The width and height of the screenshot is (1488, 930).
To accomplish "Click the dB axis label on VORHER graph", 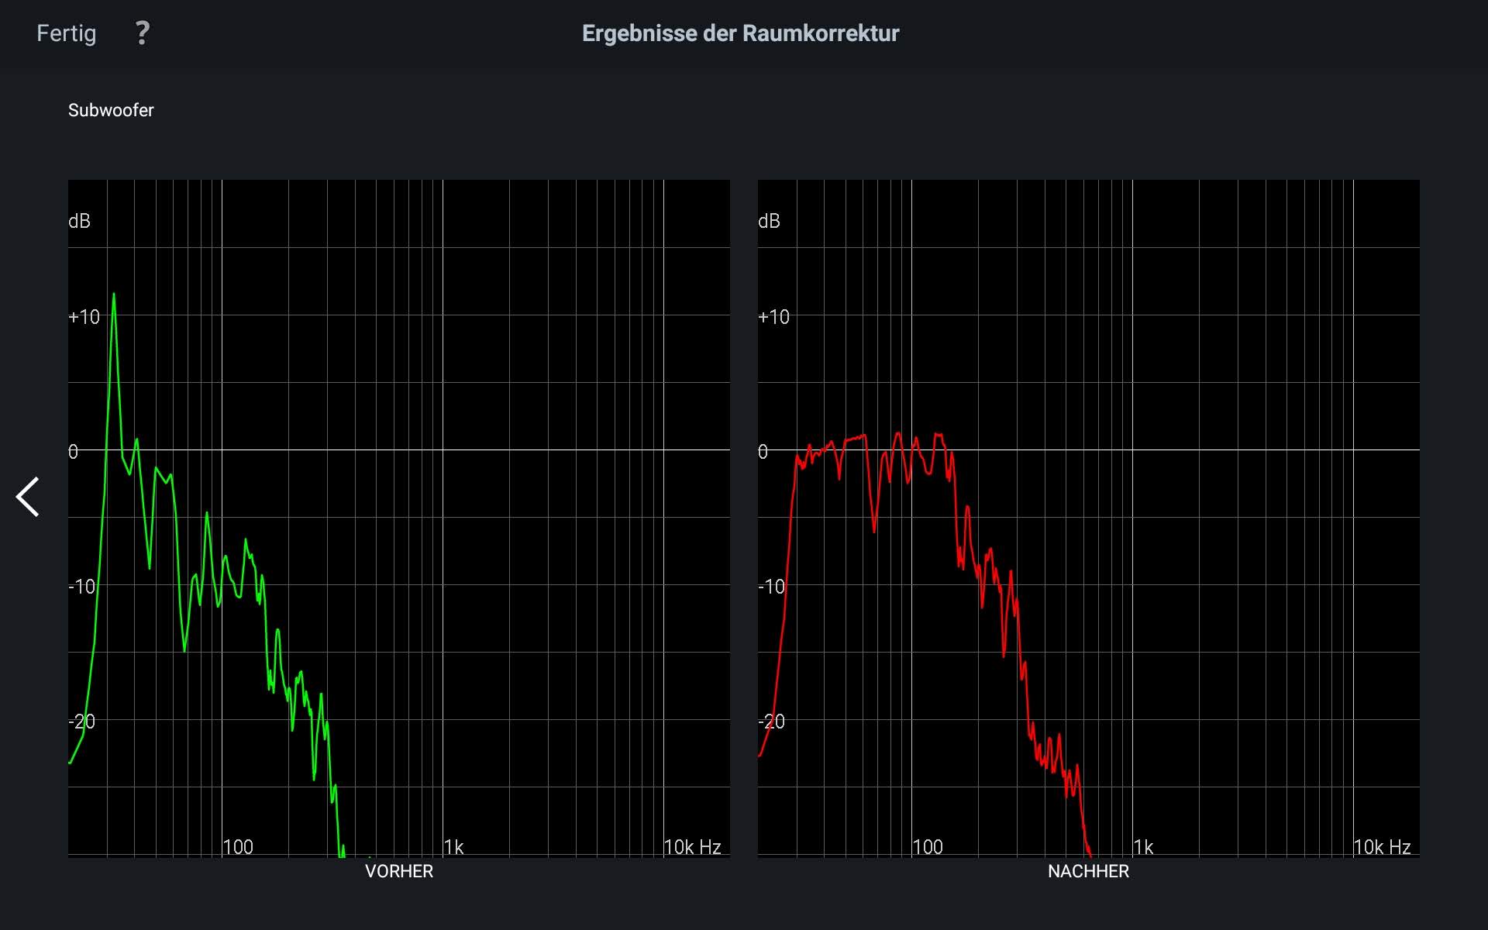I will (79, 222).
